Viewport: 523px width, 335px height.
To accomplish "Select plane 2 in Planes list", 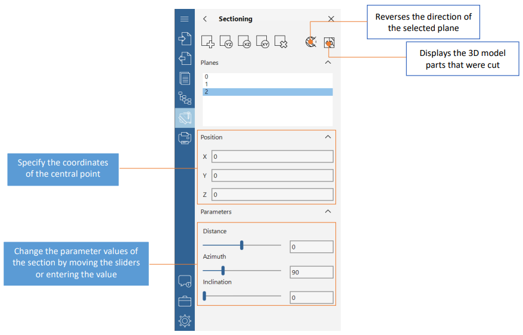I will tap(267, 92).
